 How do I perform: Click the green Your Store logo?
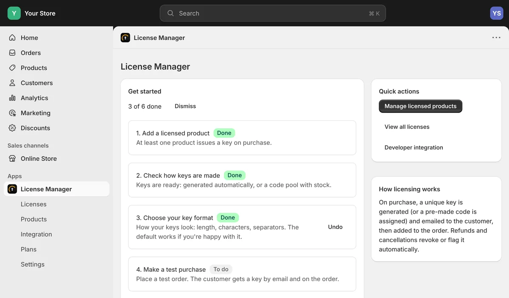(14, 13)
